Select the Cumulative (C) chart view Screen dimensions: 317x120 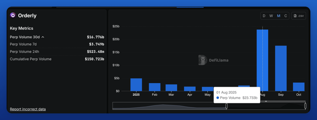point(286,16)
